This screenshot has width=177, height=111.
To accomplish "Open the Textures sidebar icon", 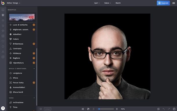I will (3, 57).
